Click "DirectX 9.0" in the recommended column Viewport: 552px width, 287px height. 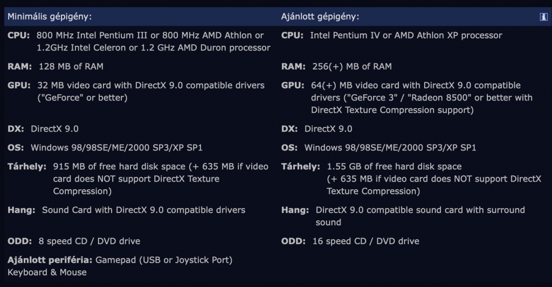click(x=328, y=129)
